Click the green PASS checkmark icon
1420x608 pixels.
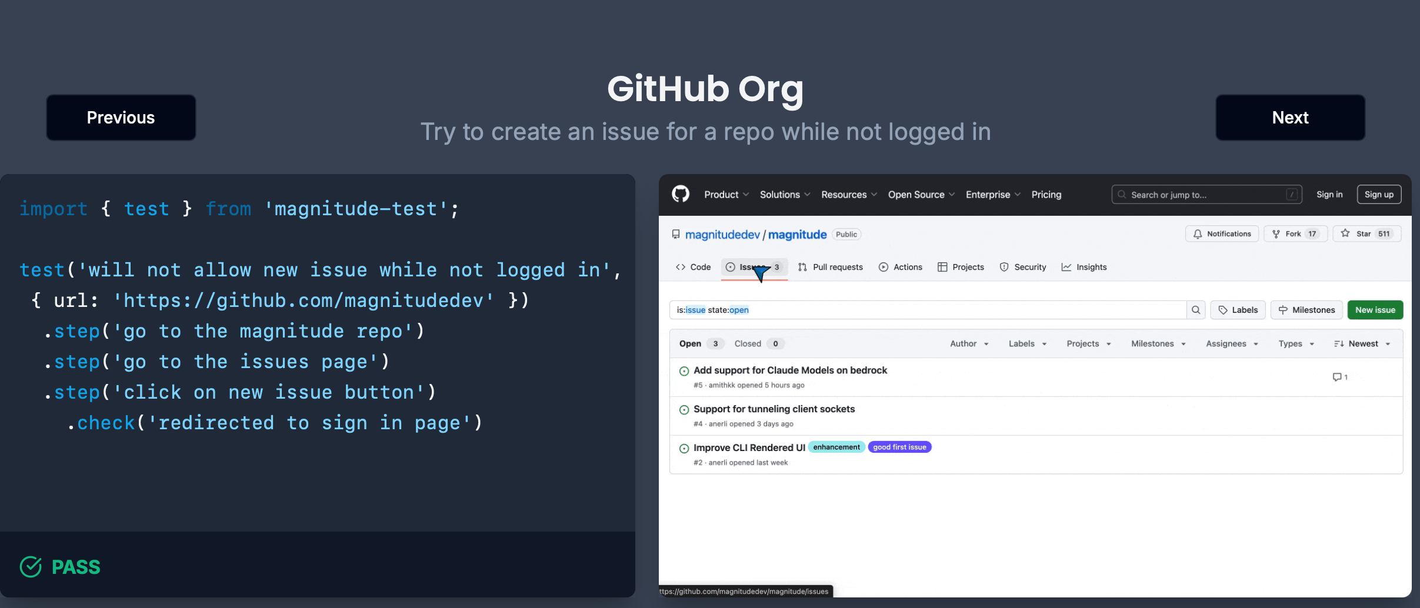(x=31, y=567)
